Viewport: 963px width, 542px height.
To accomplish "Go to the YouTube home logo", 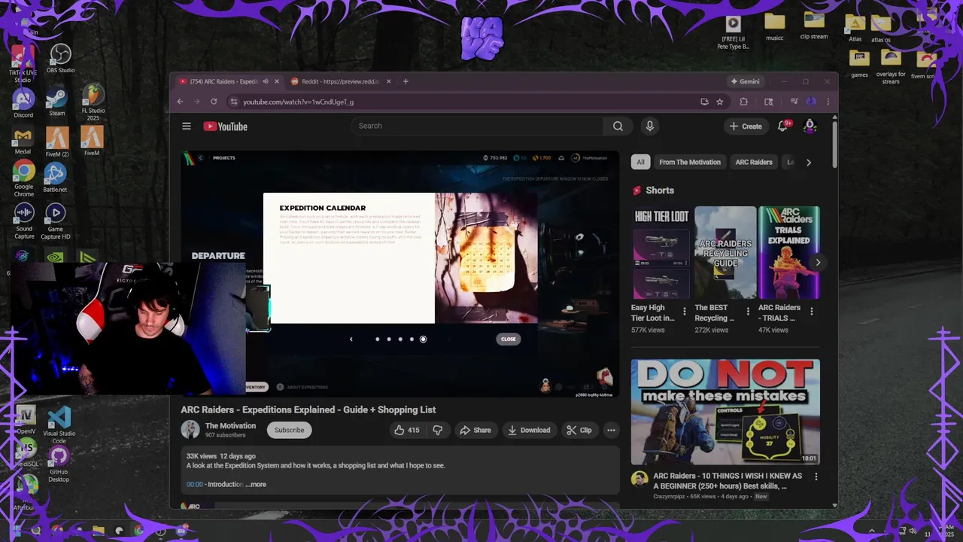I will coord(225,126).
